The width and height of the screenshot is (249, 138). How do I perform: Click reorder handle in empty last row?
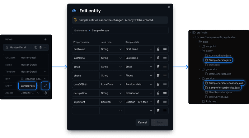coord(165,111)
